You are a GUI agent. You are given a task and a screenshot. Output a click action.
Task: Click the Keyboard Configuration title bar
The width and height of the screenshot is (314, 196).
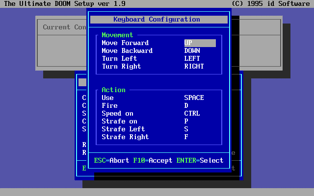(x=159, y=20)
